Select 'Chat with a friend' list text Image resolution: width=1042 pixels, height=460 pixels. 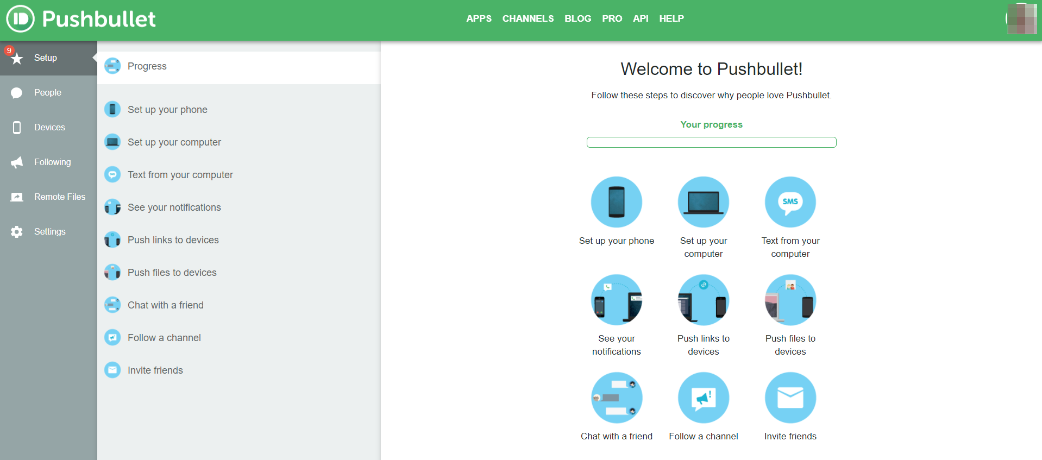click(166, 305)
